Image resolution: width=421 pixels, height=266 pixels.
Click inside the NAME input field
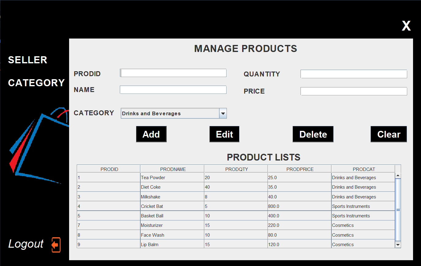173,90
